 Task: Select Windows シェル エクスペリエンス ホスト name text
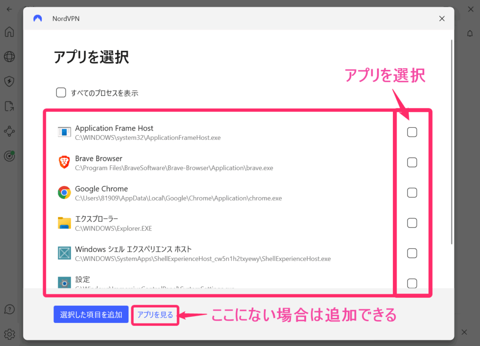(134, 249)
